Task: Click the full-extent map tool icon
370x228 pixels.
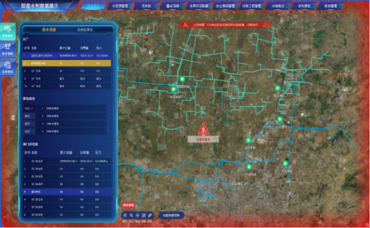Action: pyautogui.click(x=144, y=215)
